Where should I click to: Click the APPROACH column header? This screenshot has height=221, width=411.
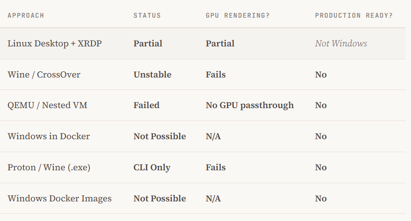[x=26, y=15]
